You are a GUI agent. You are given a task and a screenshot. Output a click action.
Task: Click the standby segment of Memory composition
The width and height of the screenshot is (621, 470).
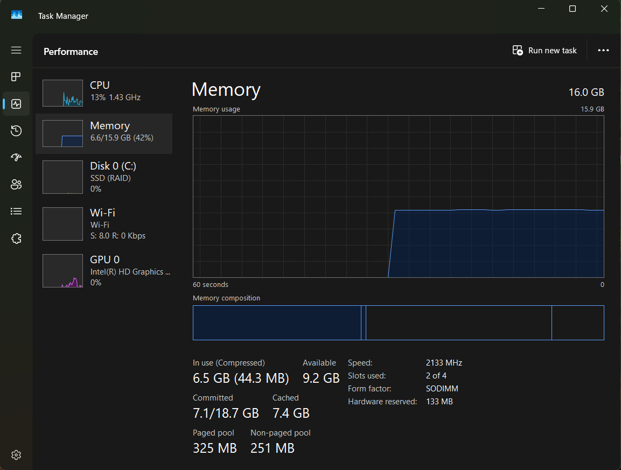tap(459, 322)
